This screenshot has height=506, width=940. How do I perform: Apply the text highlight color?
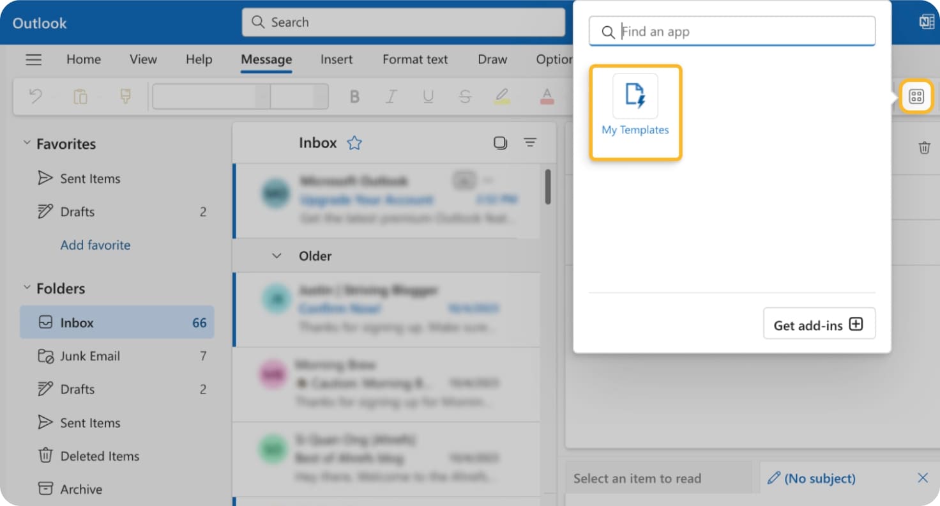[502, 96]
